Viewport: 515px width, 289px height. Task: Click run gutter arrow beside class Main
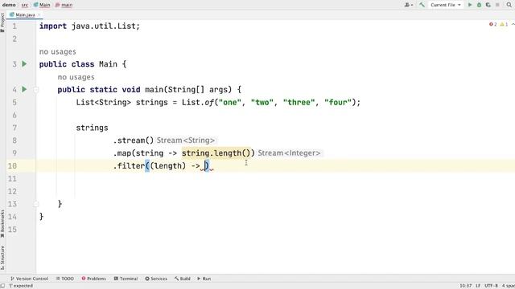click(24, 63)
